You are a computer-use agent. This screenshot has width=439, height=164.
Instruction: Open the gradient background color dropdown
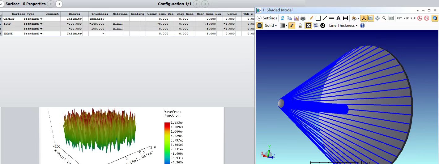tap(283, 26)
